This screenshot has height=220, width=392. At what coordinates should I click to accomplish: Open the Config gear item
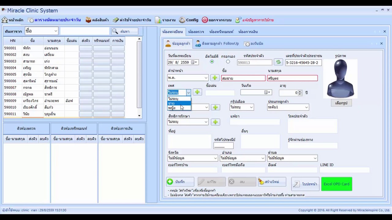[x=189, y=20]
